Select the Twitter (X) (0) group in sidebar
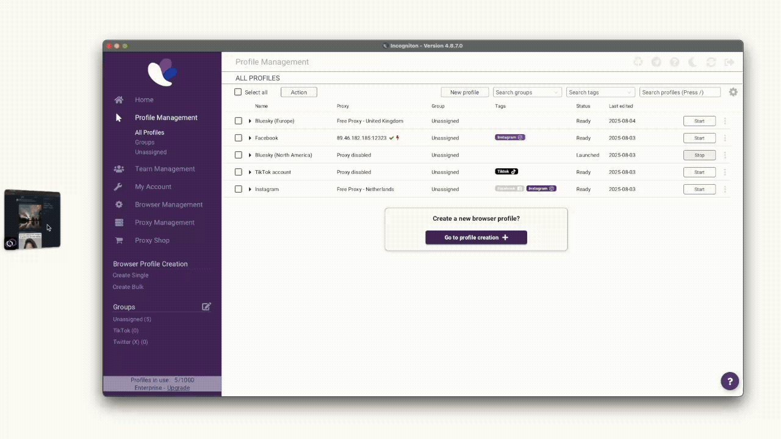Screen dimensions: 781x439 point(130,342)
